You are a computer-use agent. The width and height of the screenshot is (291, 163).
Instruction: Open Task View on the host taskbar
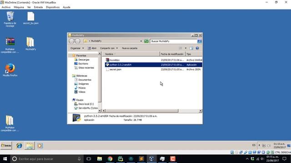coord(89,159)
